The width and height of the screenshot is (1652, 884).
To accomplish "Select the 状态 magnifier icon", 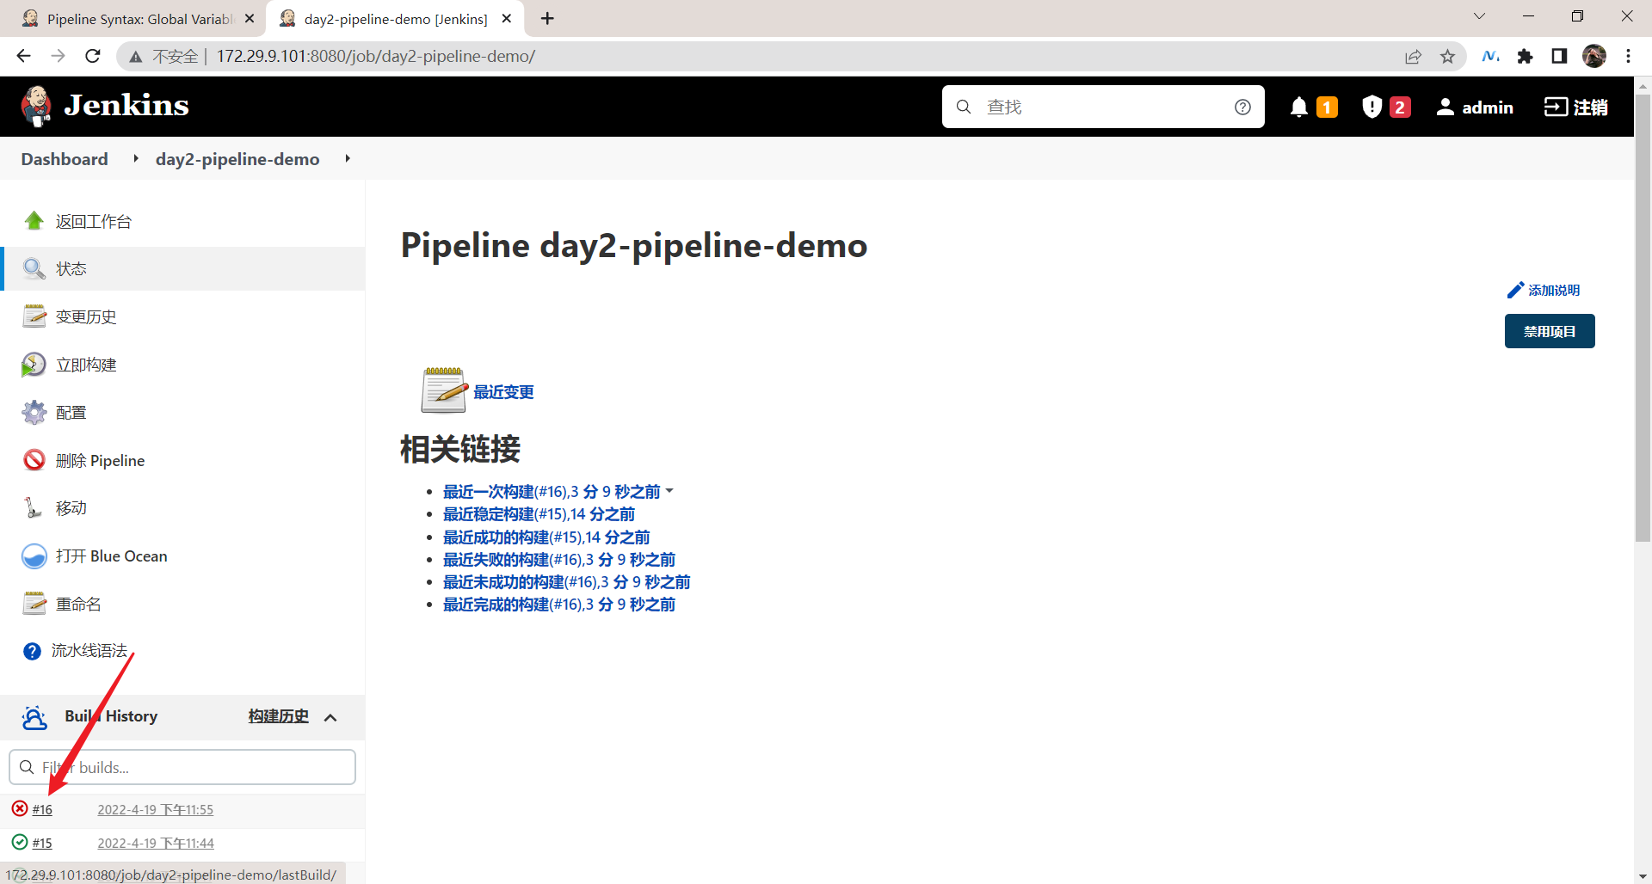I will (34, 268).
